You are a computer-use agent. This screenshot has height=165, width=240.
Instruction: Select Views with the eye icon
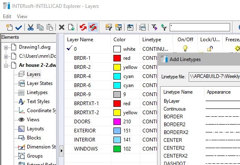[33, 120]
